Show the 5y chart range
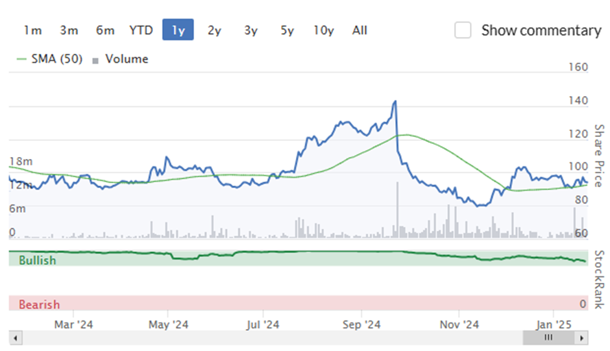Viewport: 610px width, 351px height. pyautogui.click(x=287, y=30)
